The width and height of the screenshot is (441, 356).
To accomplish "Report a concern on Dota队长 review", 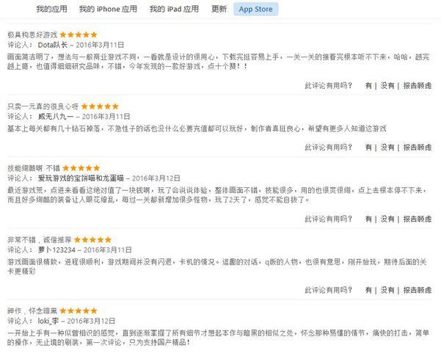I will [x=418, y=86].
